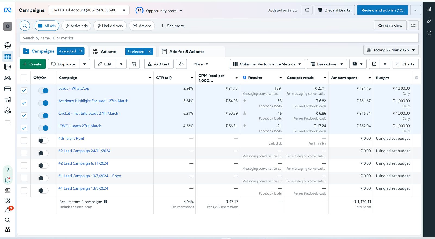
Task: Click Review and publish (10) button
Action: pyautogui.click(x=382, y=10)
